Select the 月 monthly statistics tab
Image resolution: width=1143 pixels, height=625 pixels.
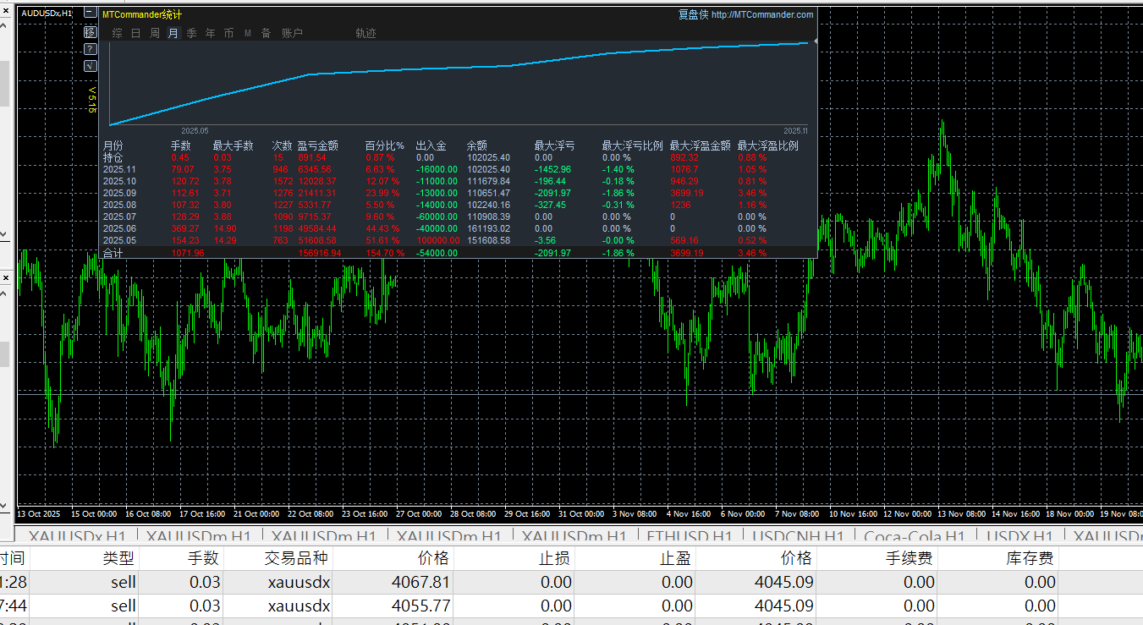(173, 33)
